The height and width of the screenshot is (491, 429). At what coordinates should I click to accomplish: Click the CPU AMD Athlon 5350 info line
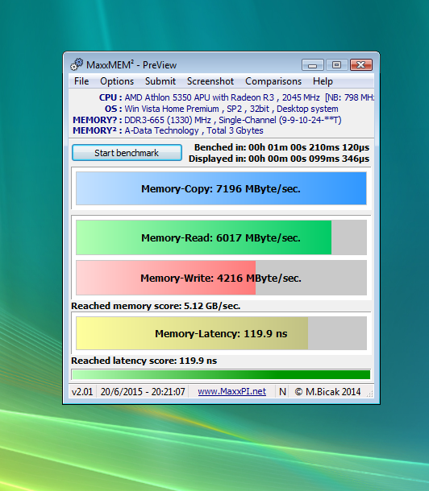coord(236,97)
